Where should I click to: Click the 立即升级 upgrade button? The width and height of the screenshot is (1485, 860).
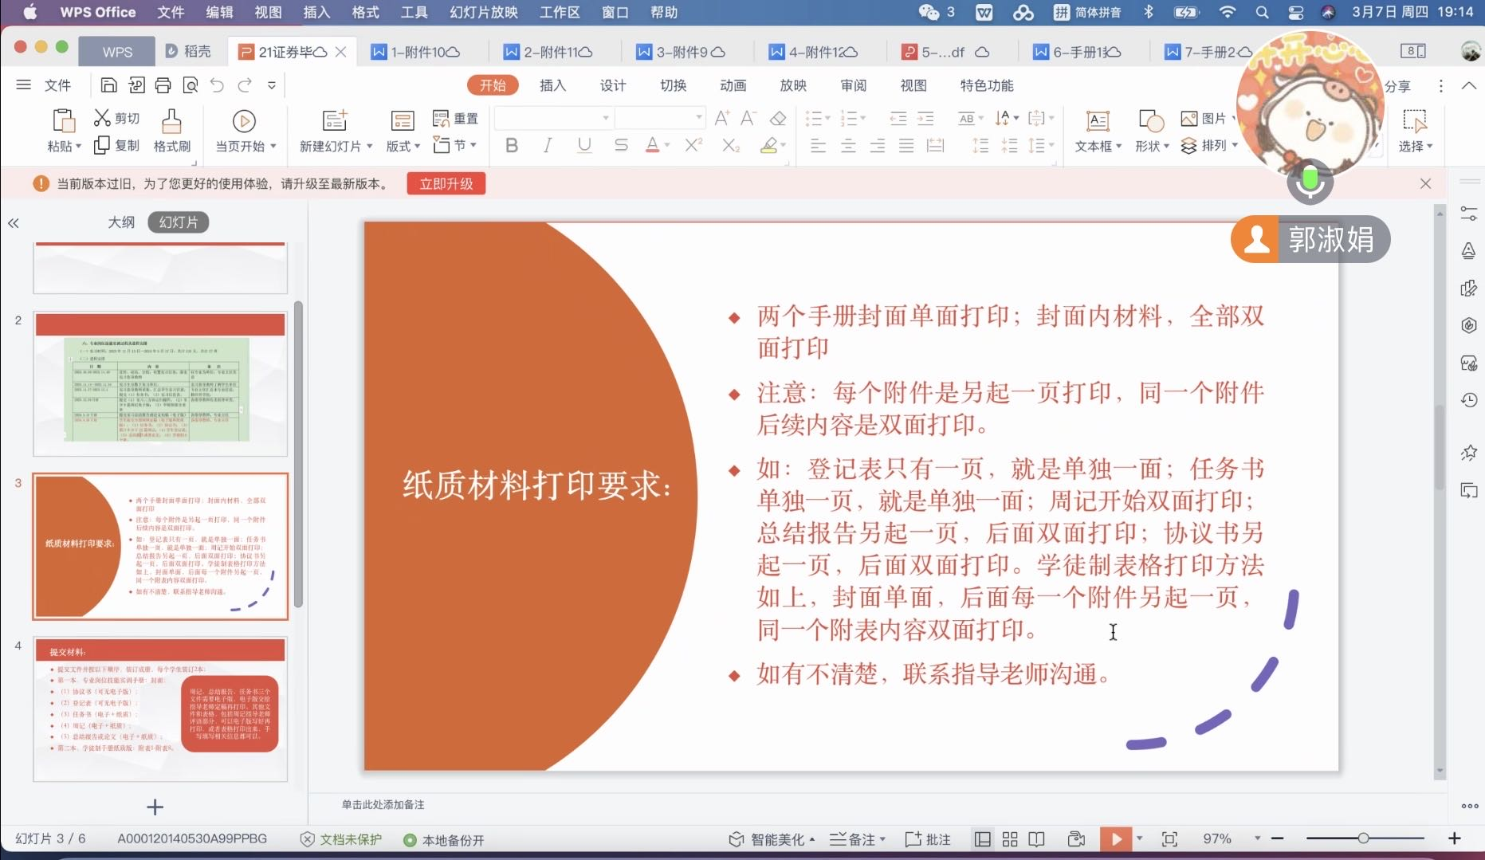click(446, 184)
